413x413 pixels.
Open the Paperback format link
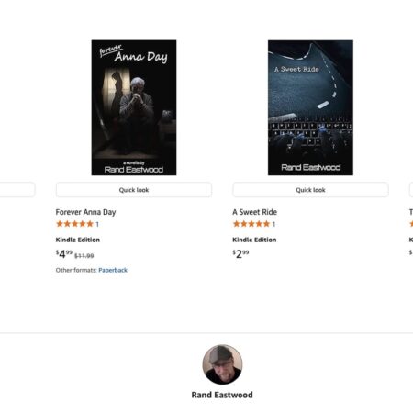point(113,270)
